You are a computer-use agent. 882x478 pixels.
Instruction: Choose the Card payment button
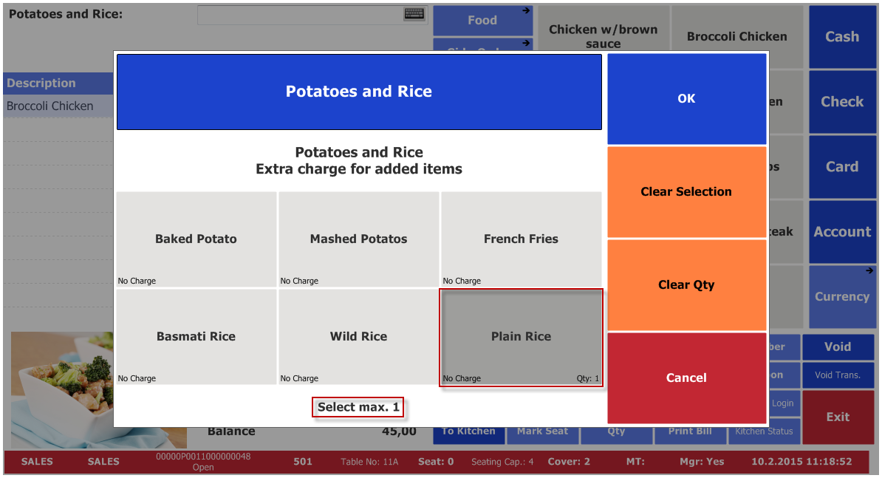pyautogui.click(x=842, y=167)
